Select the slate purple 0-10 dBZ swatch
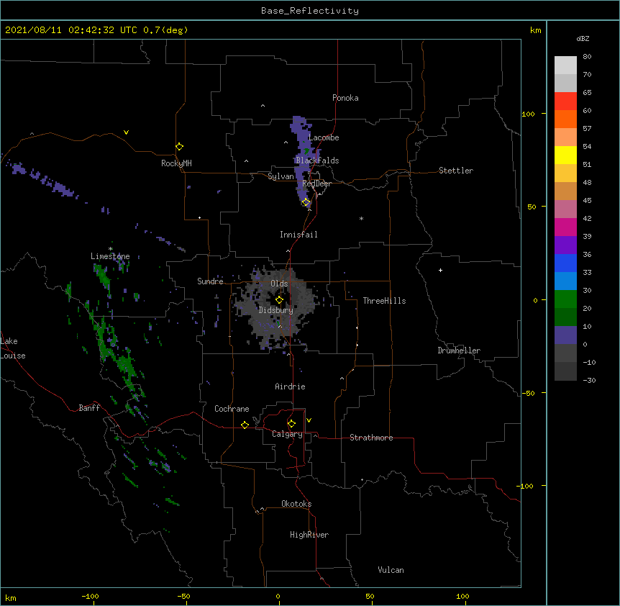Image resolution: width=620 pixels, height=606 pixels. (565, 335)
